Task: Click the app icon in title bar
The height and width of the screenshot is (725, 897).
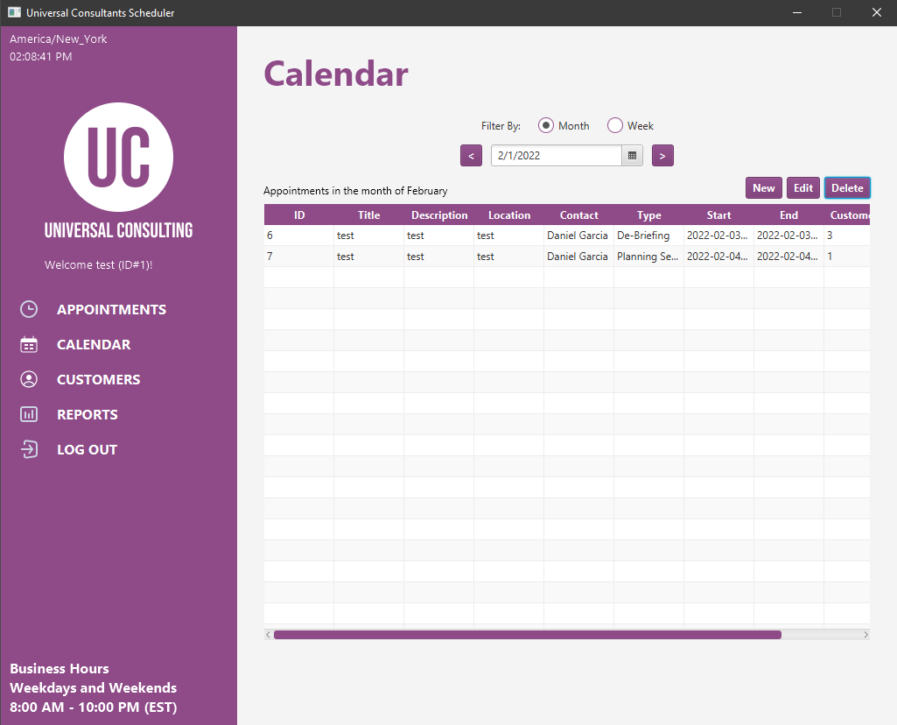Action: pyautogui.click(x=14, y=12)
